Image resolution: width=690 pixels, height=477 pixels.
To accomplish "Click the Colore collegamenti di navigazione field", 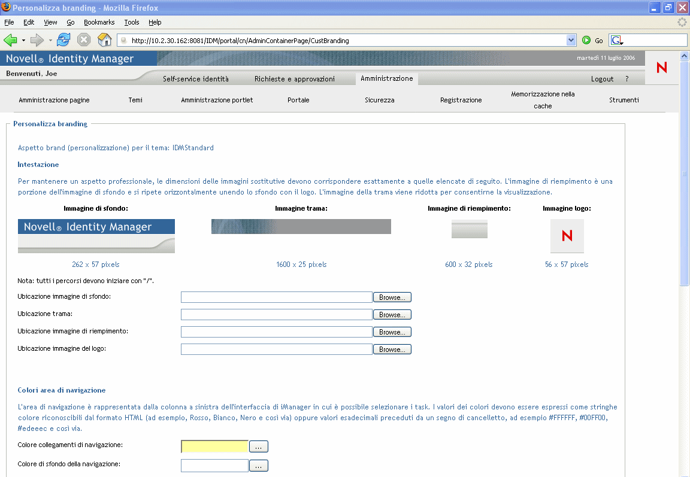I will pyautogui.click(x=215, y=446).
